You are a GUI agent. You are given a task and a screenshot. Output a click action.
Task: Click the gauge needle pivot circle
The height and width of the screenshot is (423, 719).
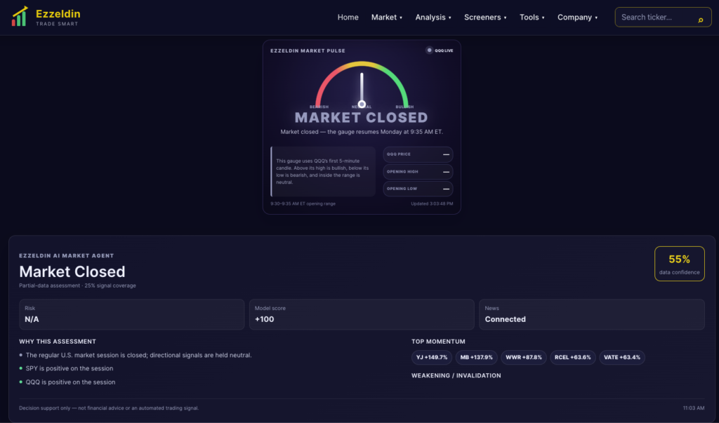pyautogui.click(x=362, y=104)
